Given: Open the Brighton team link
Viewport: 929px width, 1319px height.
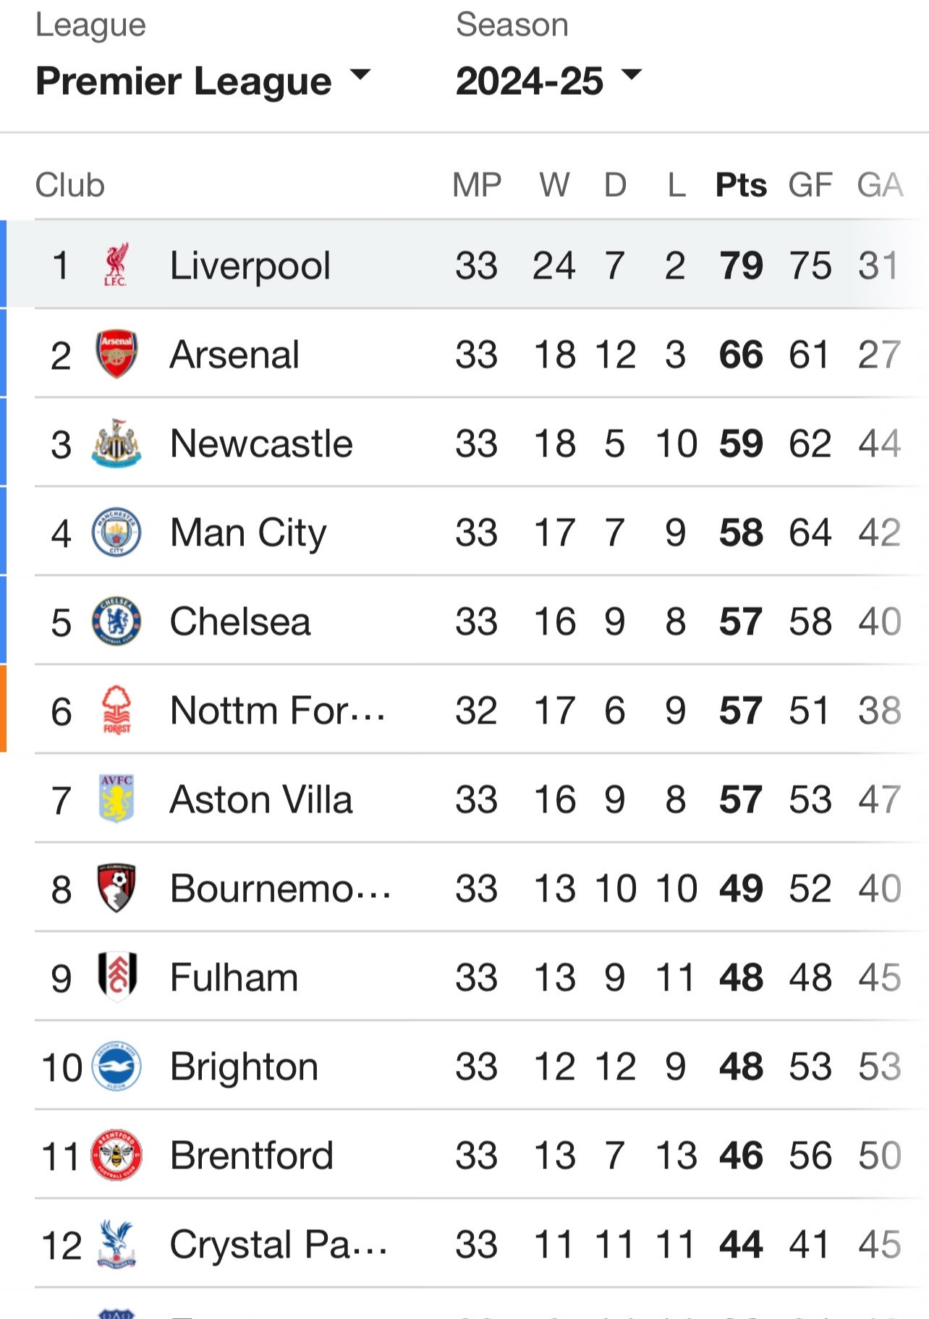Looking at the screenshot, I should [245, 1066].
